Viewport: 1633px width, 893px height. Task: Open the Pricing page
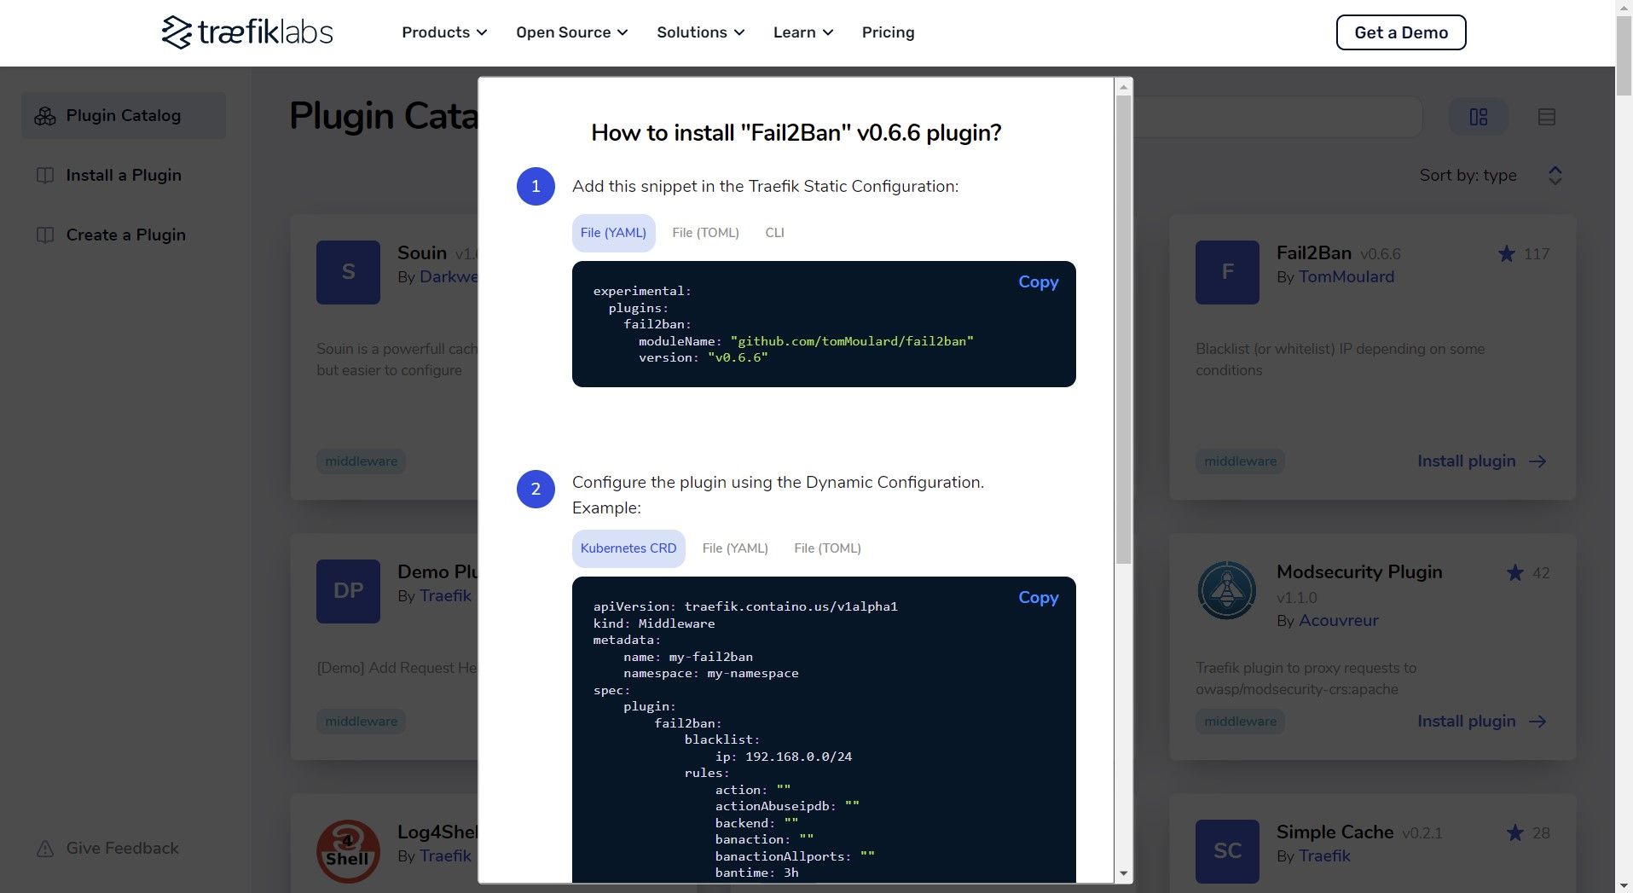pos(888,32)
